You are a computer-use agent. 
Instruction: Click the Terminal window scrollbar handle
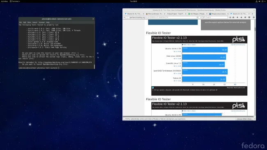click(x=94, y=66)
